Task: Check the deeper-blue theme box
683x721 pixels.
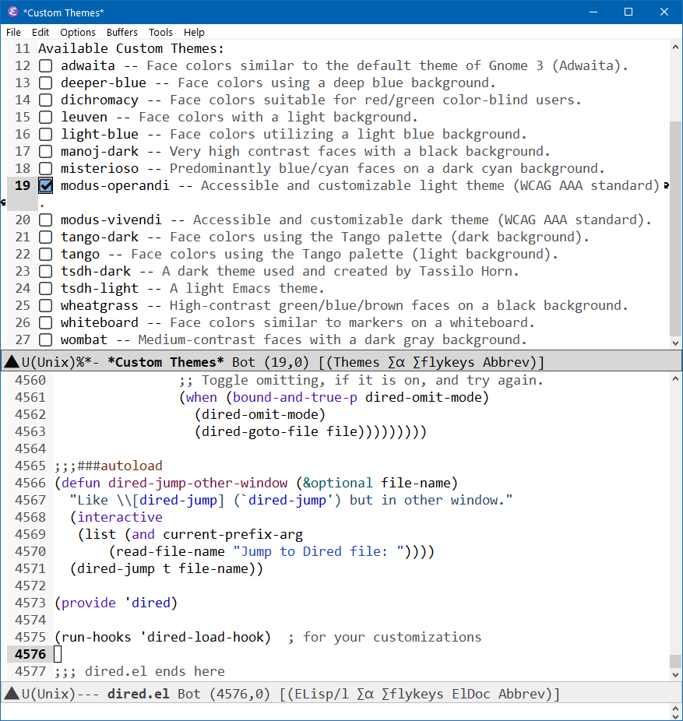Action: [45, 83]
